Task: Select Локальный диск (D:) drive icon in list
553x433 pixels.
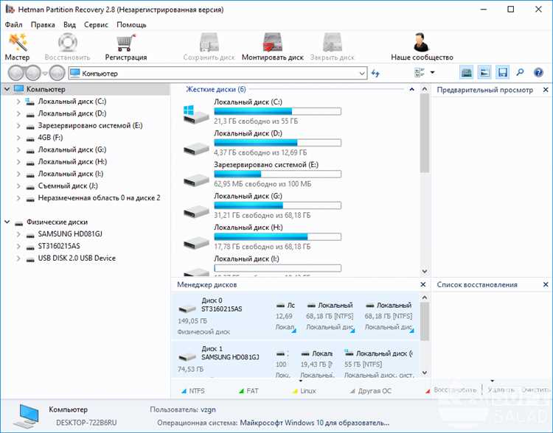Action: [x=196, y=148]
